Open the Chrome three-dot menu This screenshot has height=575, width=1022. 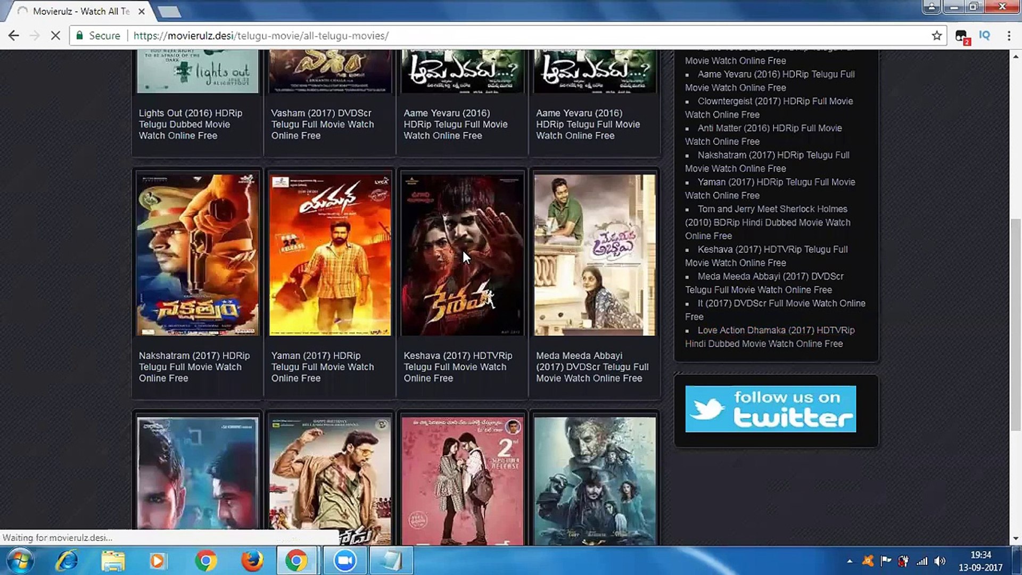[1009, 36]
